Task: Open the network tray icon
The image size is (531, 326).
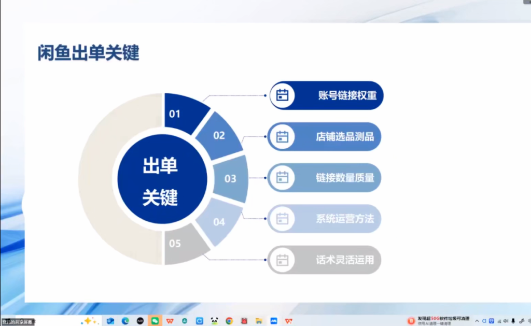Action: tap(499, 321)
